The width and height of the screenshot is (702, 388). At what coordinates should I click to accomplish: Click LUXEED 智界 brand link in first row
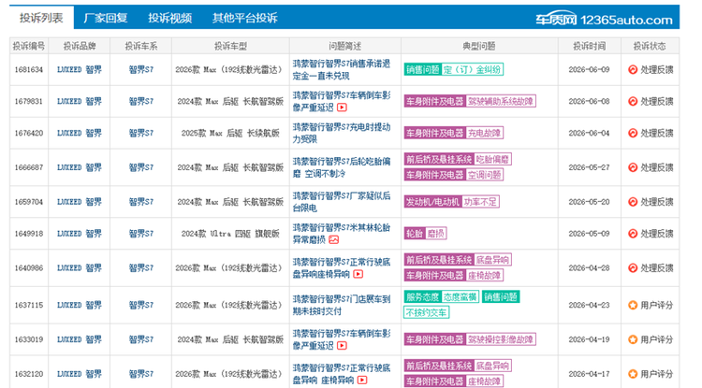coord(80,70)
